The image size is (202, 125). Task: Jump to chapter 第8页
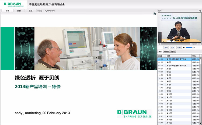coord(178,88)
